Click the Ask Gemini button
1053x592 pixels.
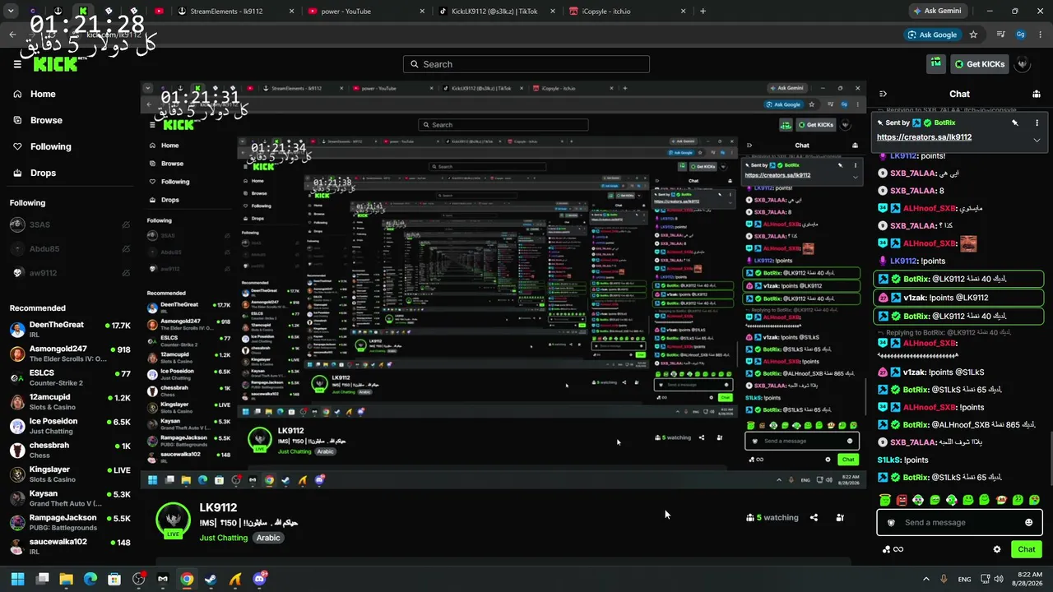point(937,12)
